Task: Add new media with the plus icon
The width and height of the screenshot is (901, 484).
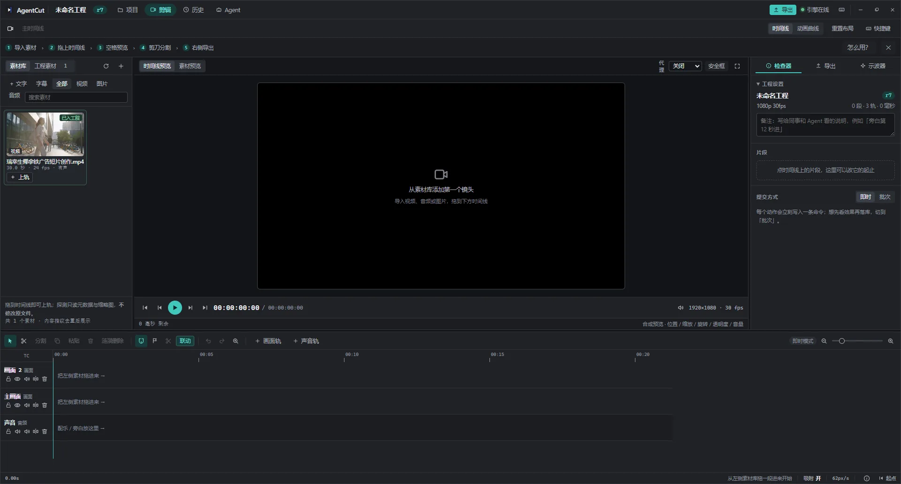Action: (x=121, y=66)
